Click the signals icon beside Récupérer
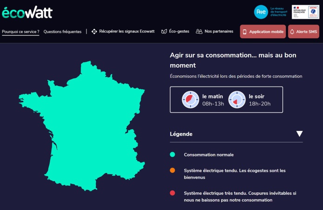Screen dimensions: 323x210 [94, 32]
